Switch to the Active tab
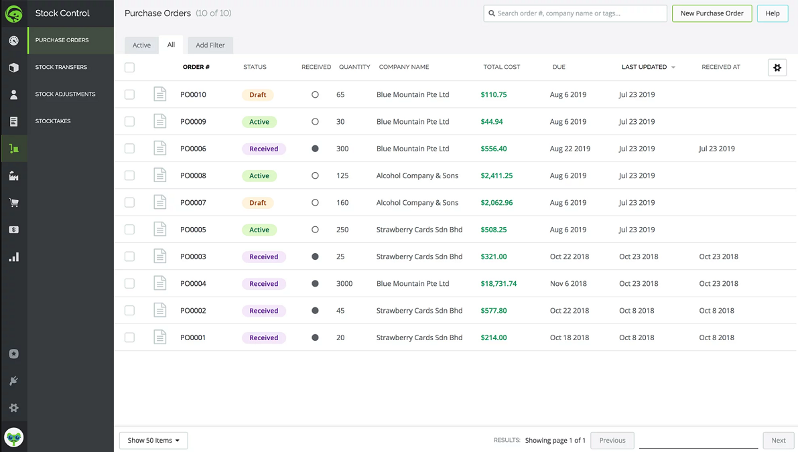798x452 pixels. pyautogui.click(x=141, y=45)
